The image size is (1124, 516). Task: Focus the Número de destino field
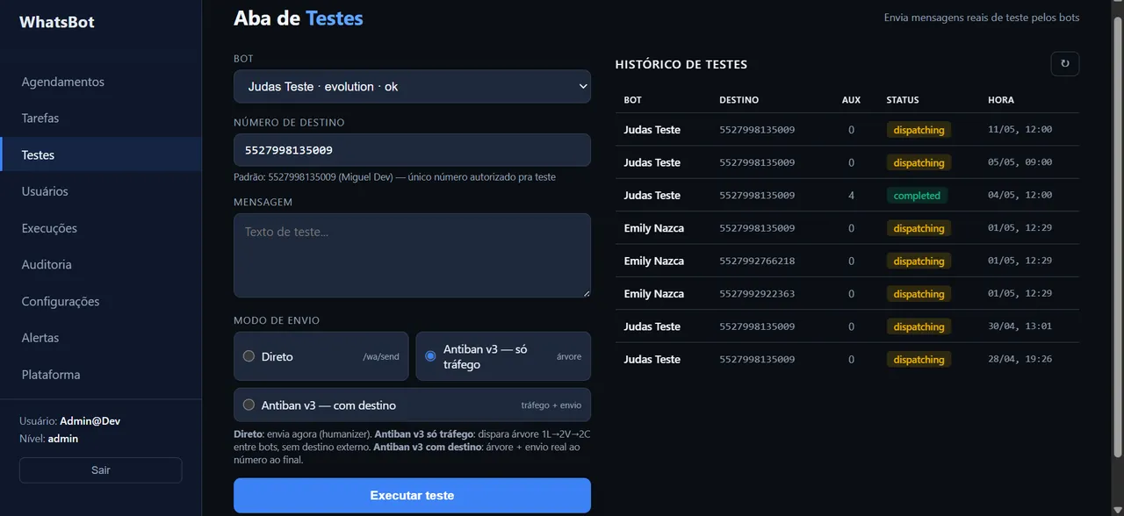tap(412, 150)
